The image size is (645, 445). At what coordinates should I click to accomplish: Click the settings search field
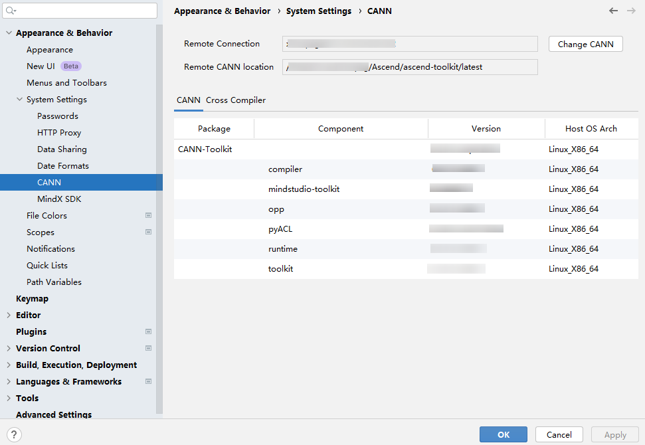click(x=80, y=11)
